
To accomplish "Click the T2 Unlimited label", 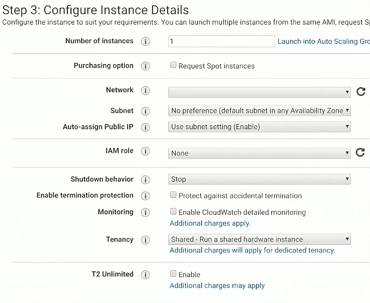I will 112,274.
